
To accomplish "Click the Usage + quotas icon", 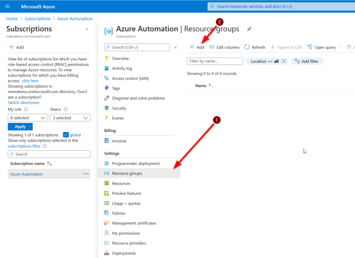I will [x=107, y=203].
